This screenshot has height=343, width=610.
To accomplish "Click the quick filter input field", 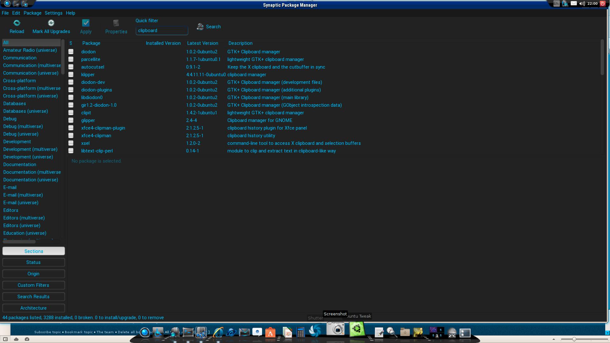I will click(x=162, y=30).
